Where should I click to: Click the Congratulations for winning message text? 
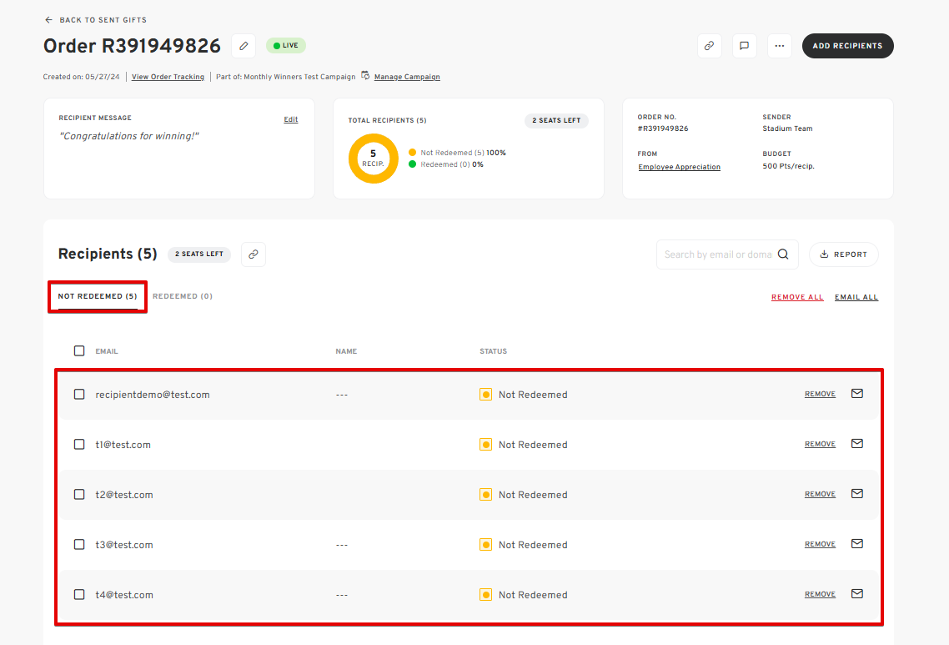click(x=129, y=136)
